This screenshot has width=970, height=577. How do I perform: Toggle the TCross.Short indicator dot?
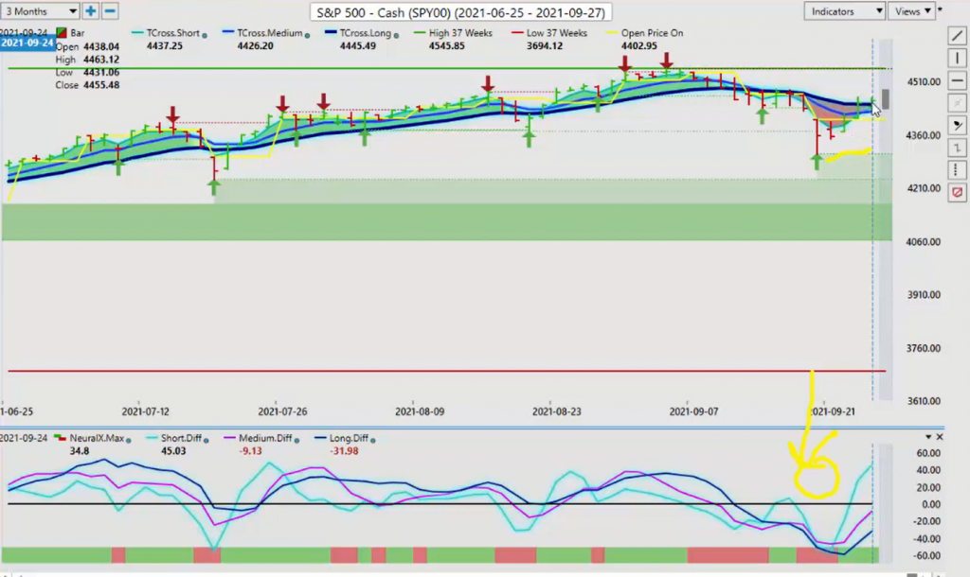click(x=205, y=35)
